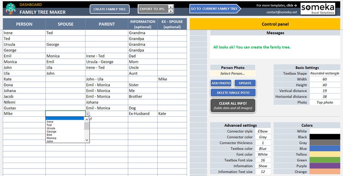This screenshot has height=176, width=343.
Task: Select the highlighted blank dropdown entry
Action: 65,118
